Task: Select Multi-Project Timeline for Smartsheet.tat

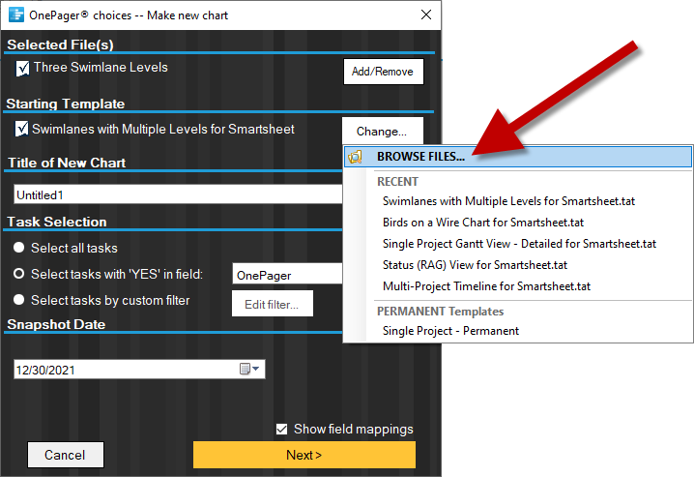Action: coord(486,286)
